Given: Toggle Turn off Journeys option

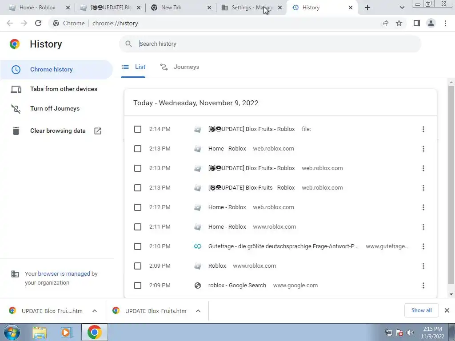Looking at the screenshot, I should click(x=55, y=108).
